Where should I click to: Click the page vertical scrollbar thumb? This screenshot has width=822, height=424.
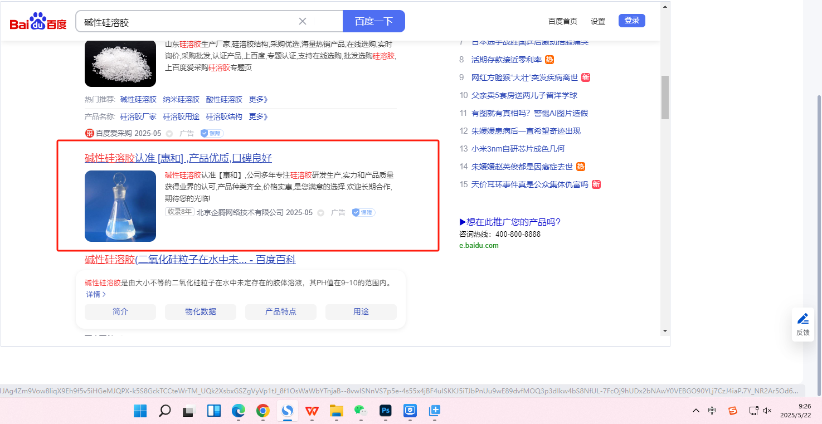point(664,98)
